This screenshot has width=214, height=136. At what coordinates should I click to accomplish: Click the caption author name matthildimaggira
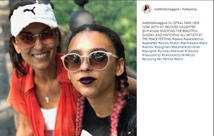coord(154,23)
